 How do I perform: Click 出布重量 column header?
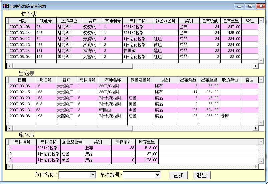pos(209,80)
